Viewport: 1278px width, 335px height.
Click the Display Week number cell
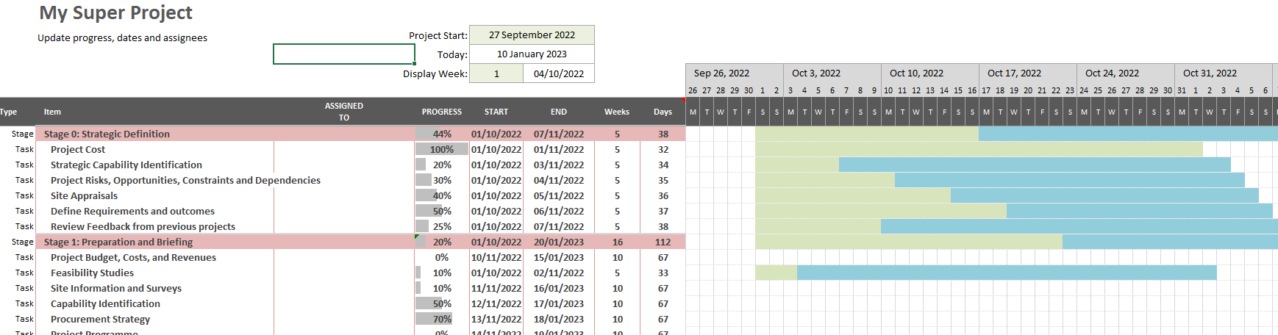(x=496, y=74)
